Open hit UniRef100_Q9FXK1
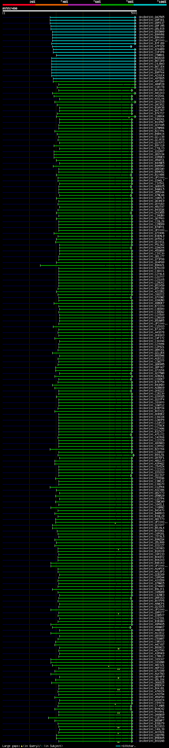Viewport: 169px width, 748px height. (151, 20)
